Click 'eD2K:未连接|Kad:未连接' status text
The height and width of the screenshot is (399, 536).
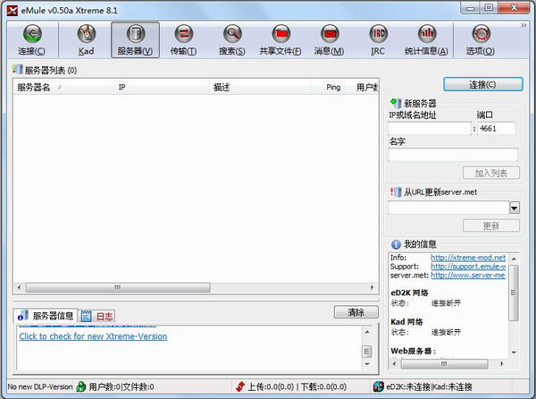tap(430, 387)
